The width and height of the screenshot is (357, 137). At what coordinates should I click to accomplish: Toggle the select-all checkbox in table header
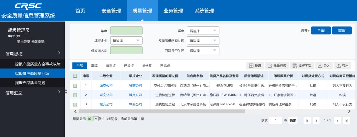pyautogui.click(x=75, y=76)
